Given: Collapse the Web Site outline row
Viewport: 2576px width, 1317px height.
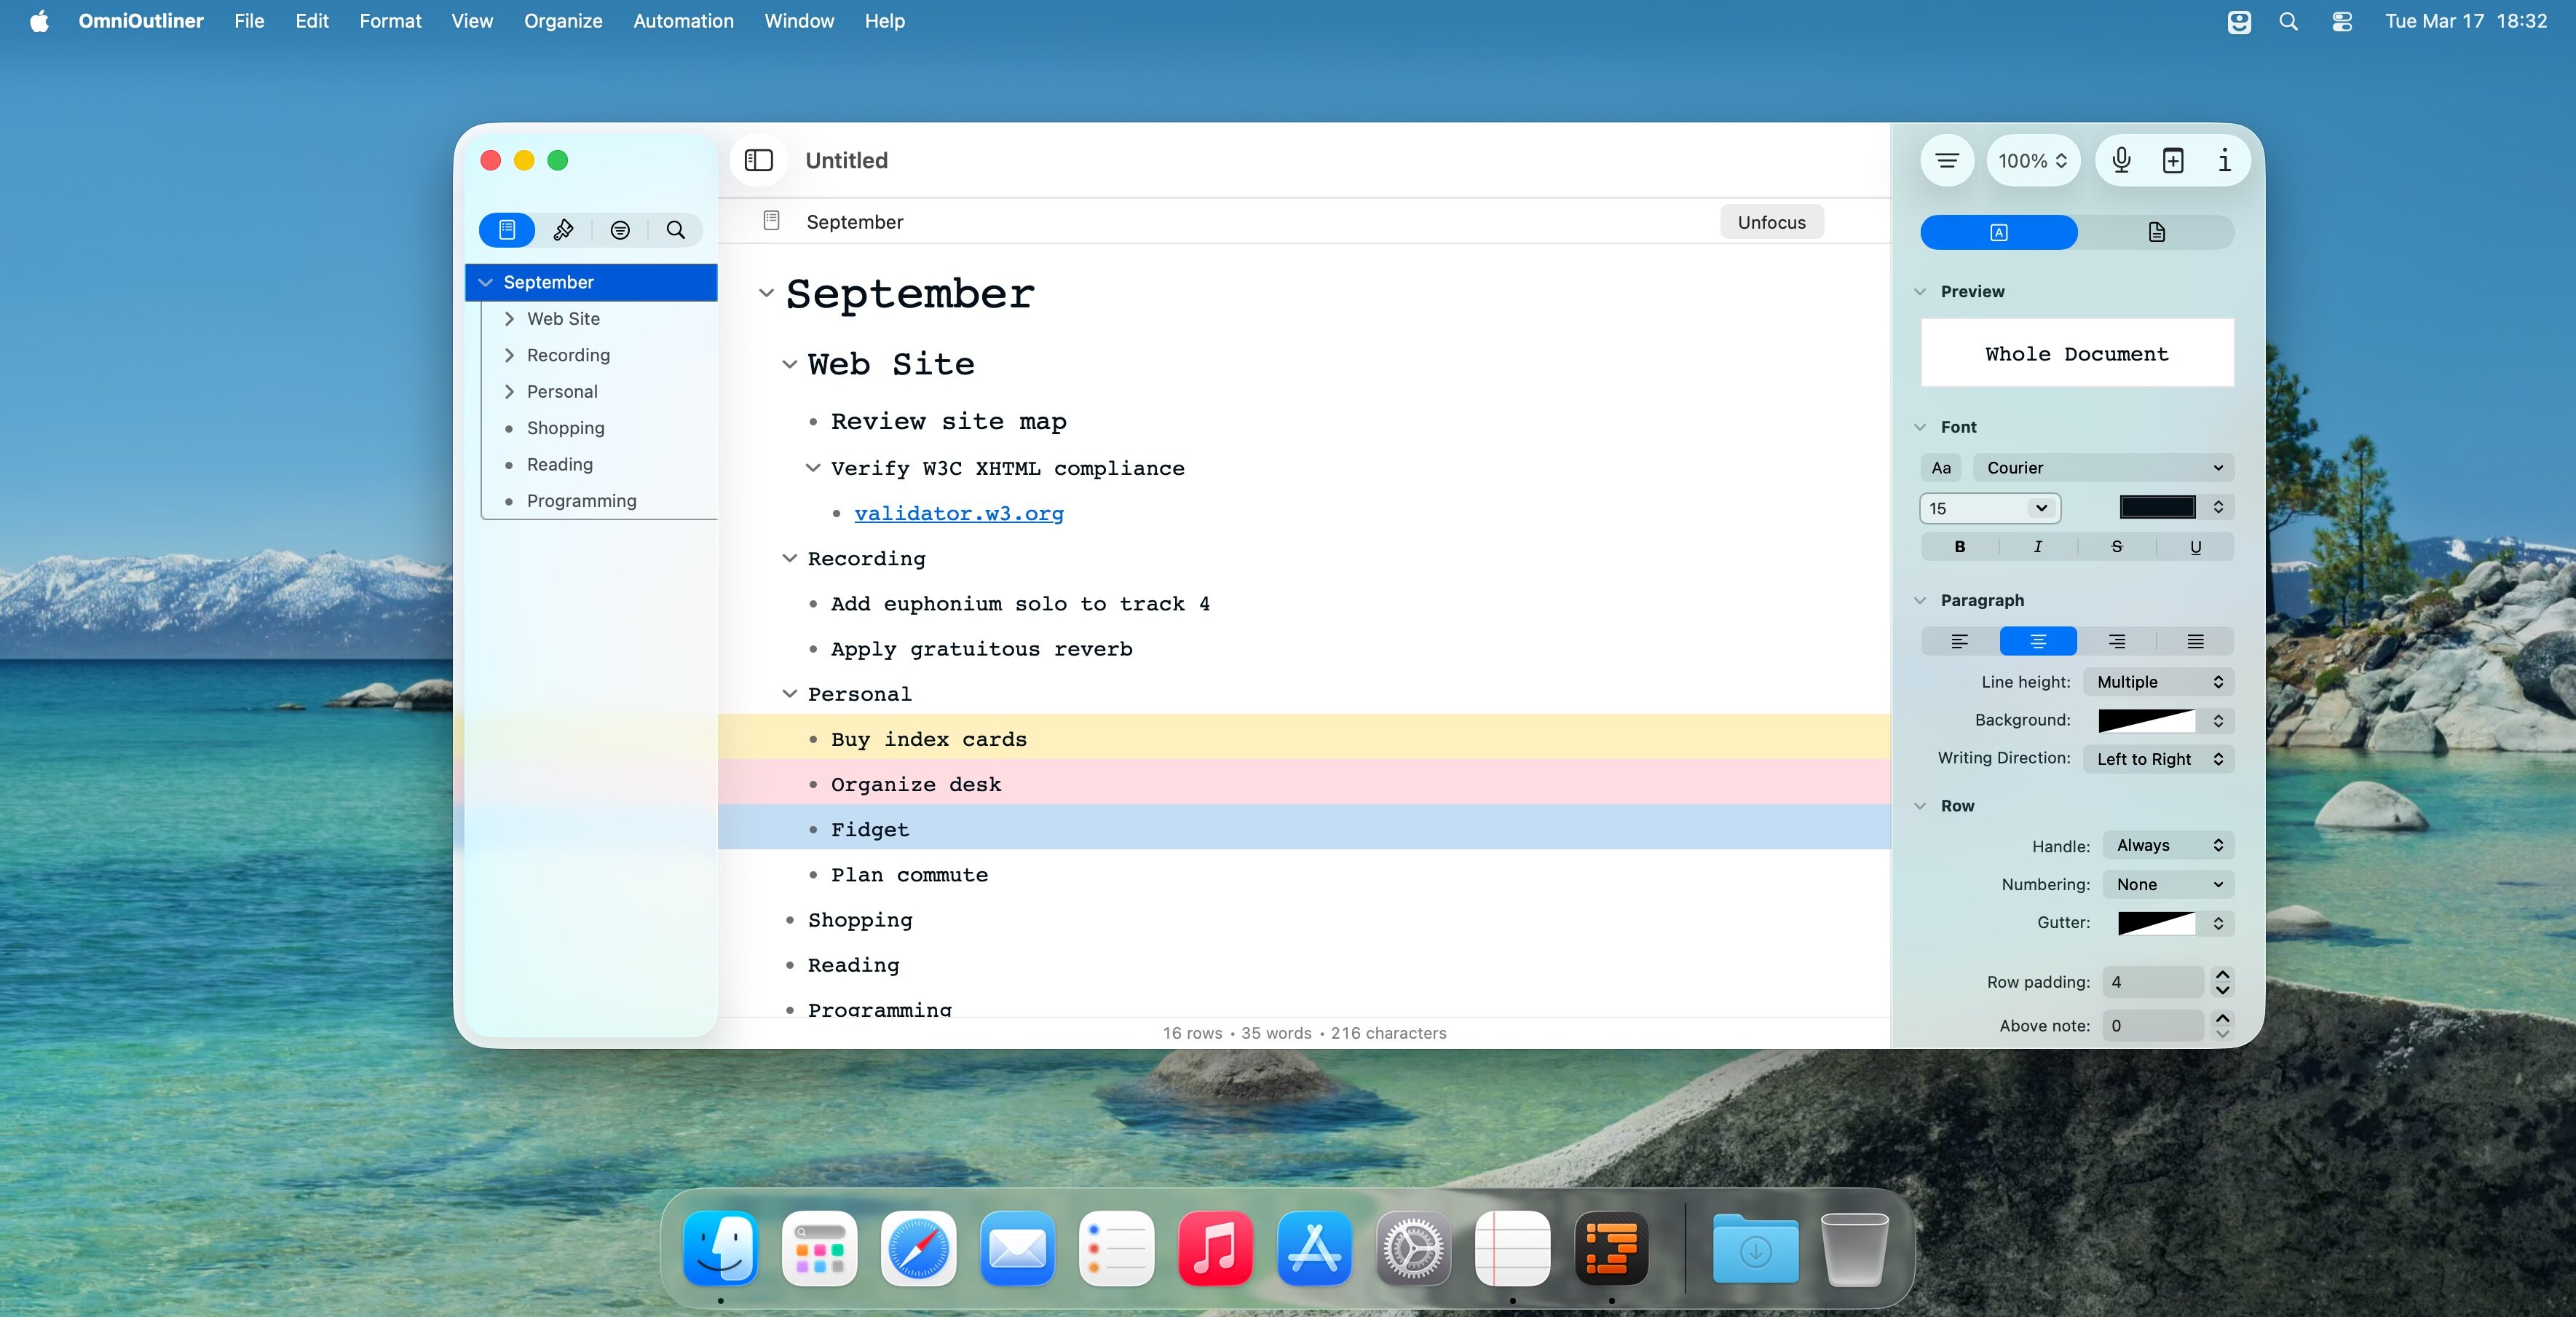Looking at the screenshot, I should point(789,364).
